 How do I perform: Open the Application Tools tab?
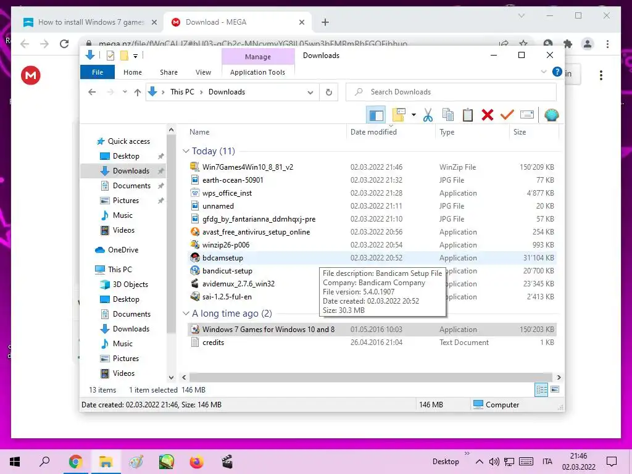point(257,72)
